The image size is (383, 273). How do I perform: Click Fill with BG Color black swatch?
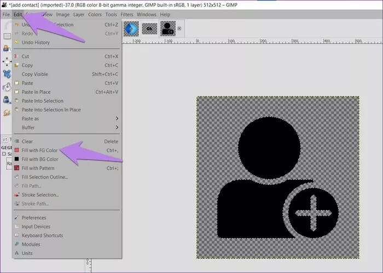tap(16, 159)
